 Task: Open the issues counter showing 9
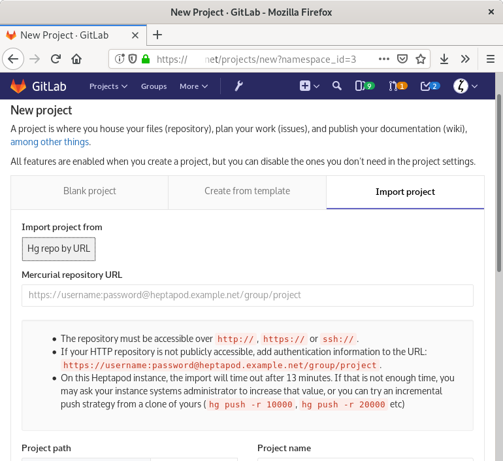click(365, 86)
